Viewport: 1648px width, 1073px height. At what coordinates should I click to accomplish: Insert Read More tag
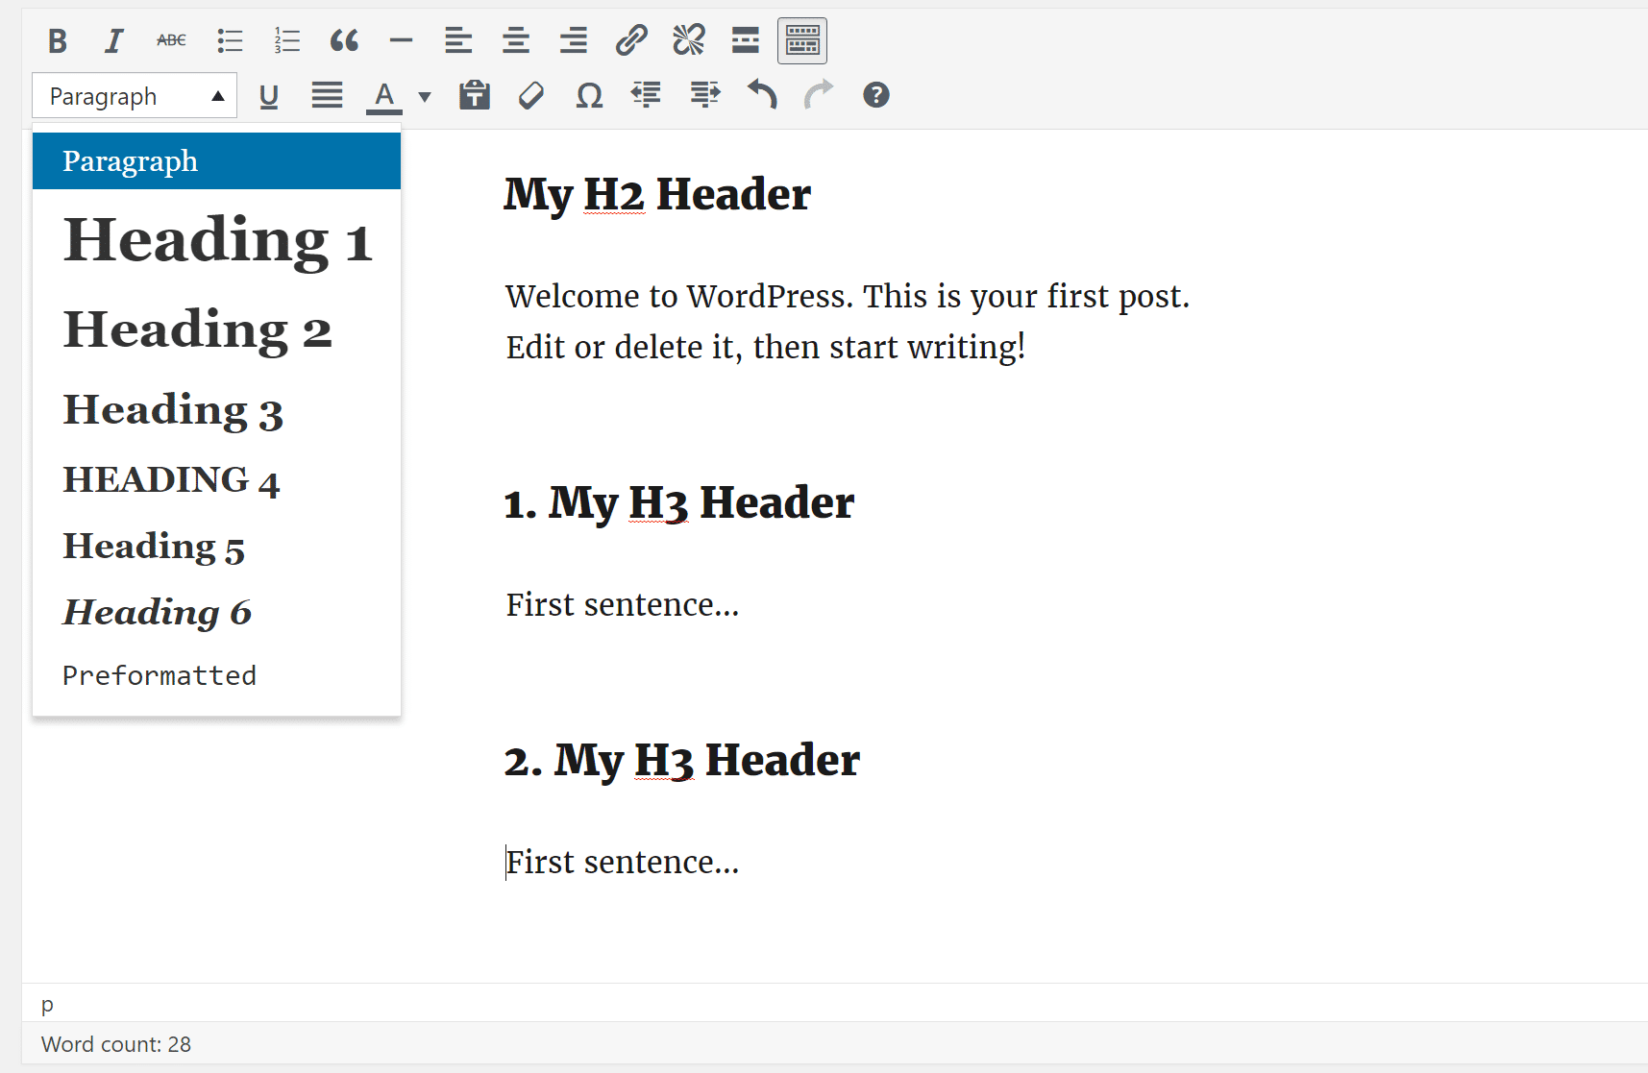tap(746, 40)
